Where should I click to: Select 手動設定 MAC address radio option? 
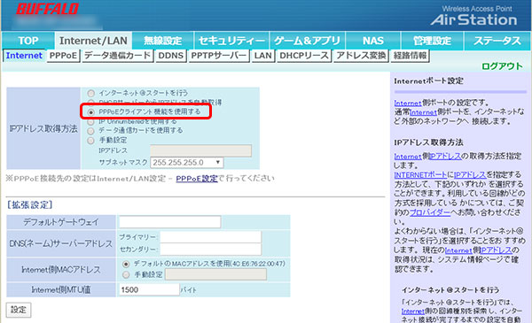point(126,274)
